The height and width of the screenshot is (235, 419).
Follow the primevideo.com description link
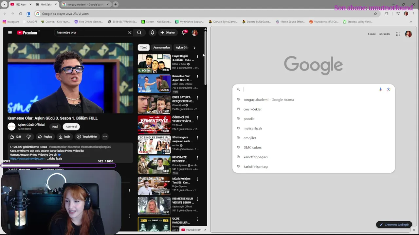pos(27,159)
